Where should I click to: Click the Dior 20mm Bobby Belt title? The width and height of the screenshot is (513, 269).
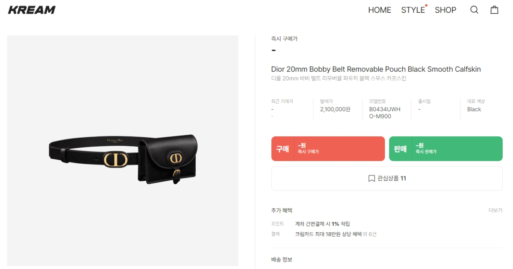tap(376, 69)
